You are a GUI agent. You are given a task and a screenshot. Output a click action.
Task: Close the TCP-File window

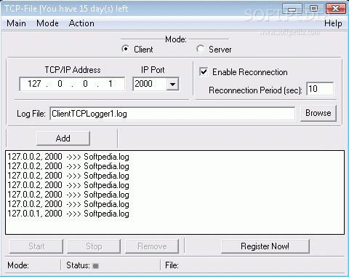click(x=335, y=9)
